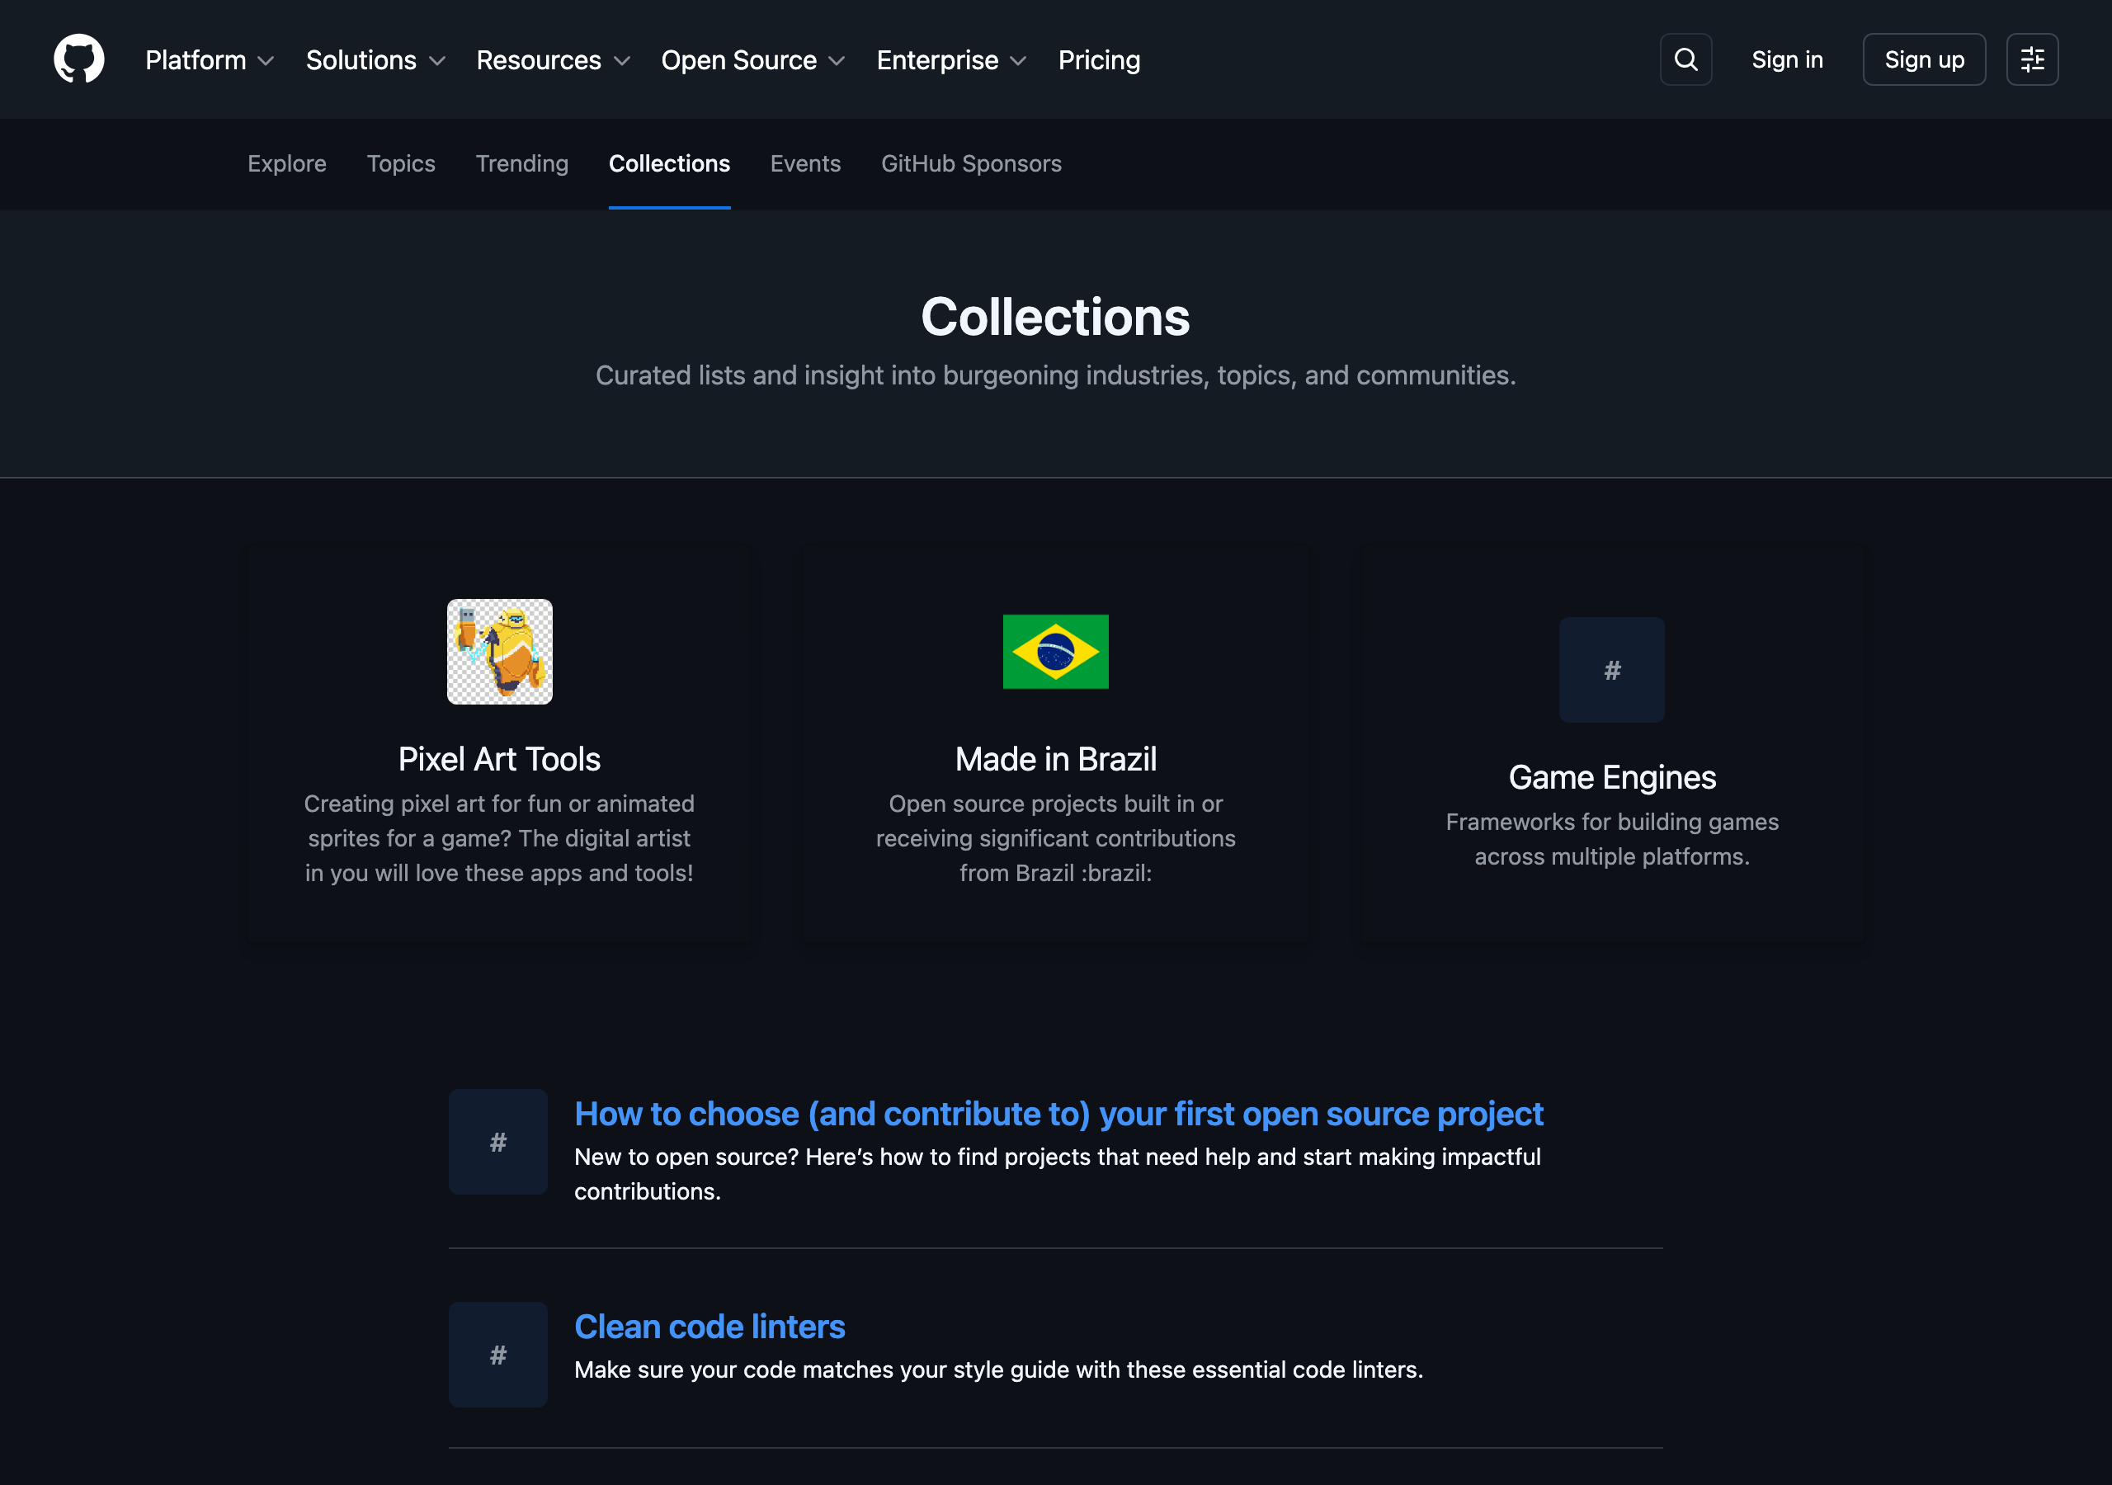Open the Brazil flag image

[1055, 652]
